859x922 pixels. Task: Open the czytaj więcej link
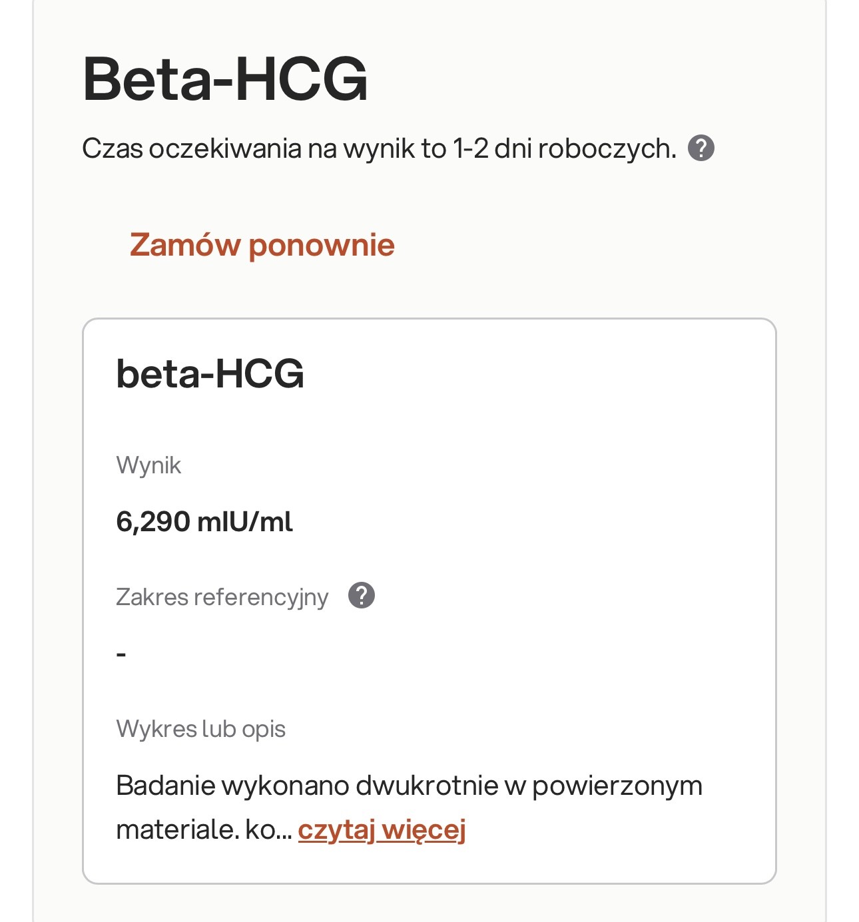(x=382, y=830)
